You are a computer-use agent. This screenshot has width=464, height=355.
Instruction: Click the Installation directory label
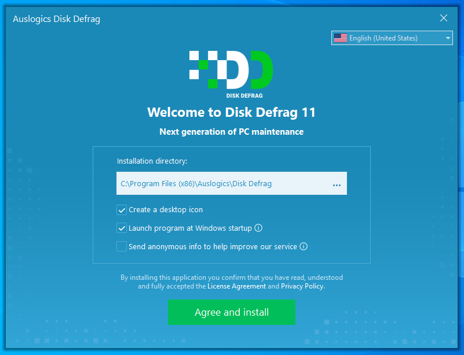(x=152, y=161)
